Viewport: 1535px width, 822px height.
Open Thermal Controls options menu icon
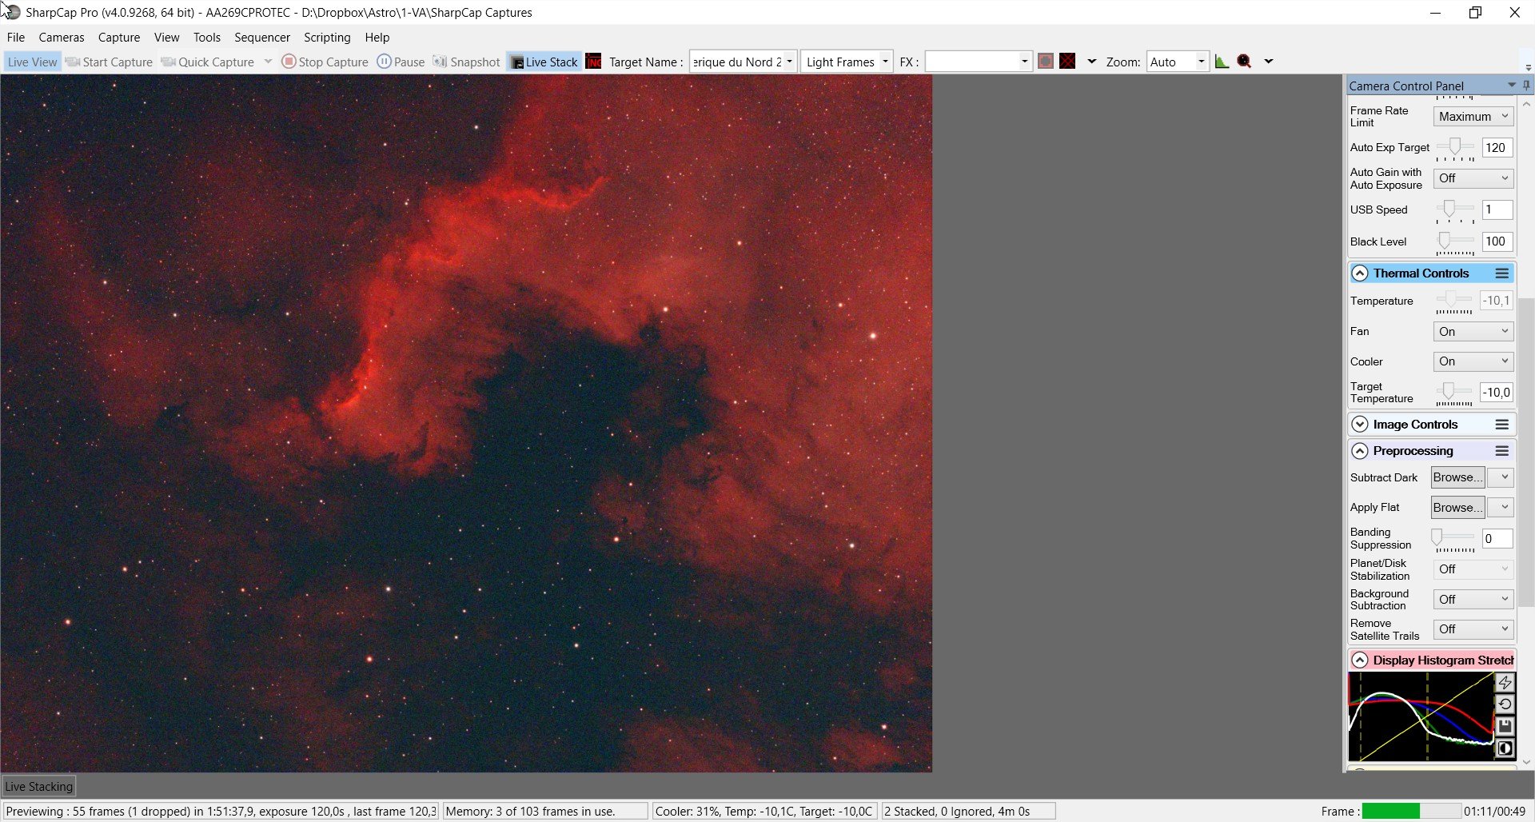(x=1502, y=273)
